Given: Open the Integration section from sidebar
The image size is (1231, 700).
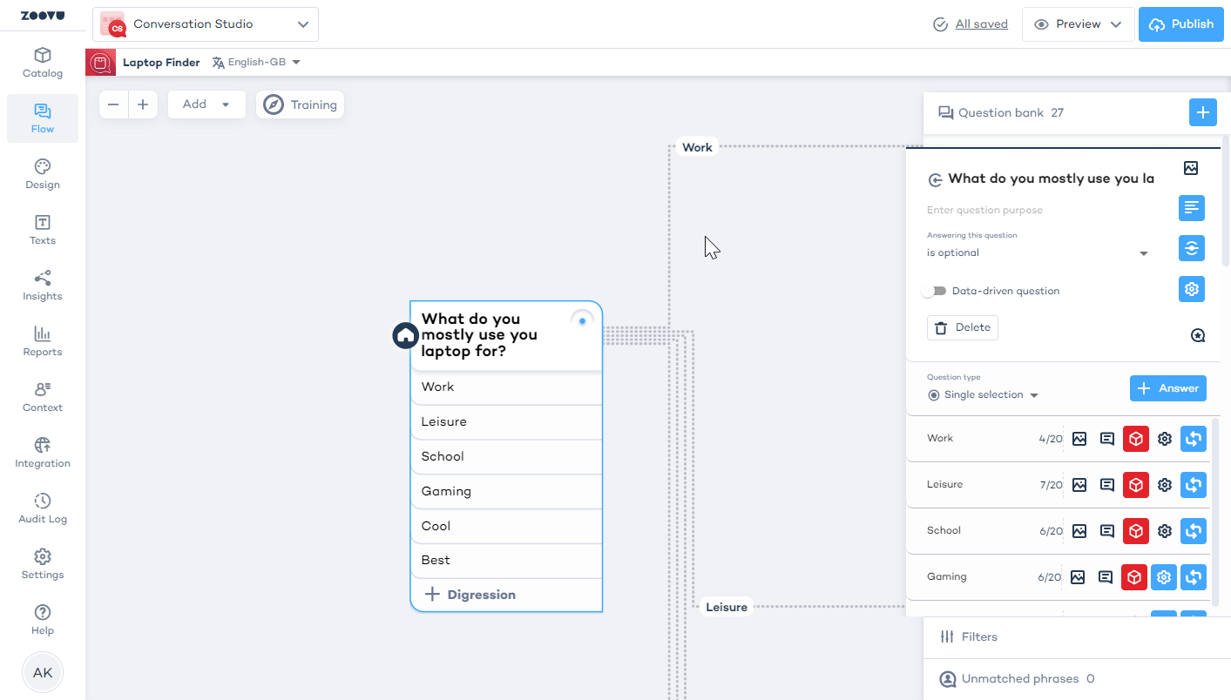Looking at the screenshot, I should click(42, 451).
